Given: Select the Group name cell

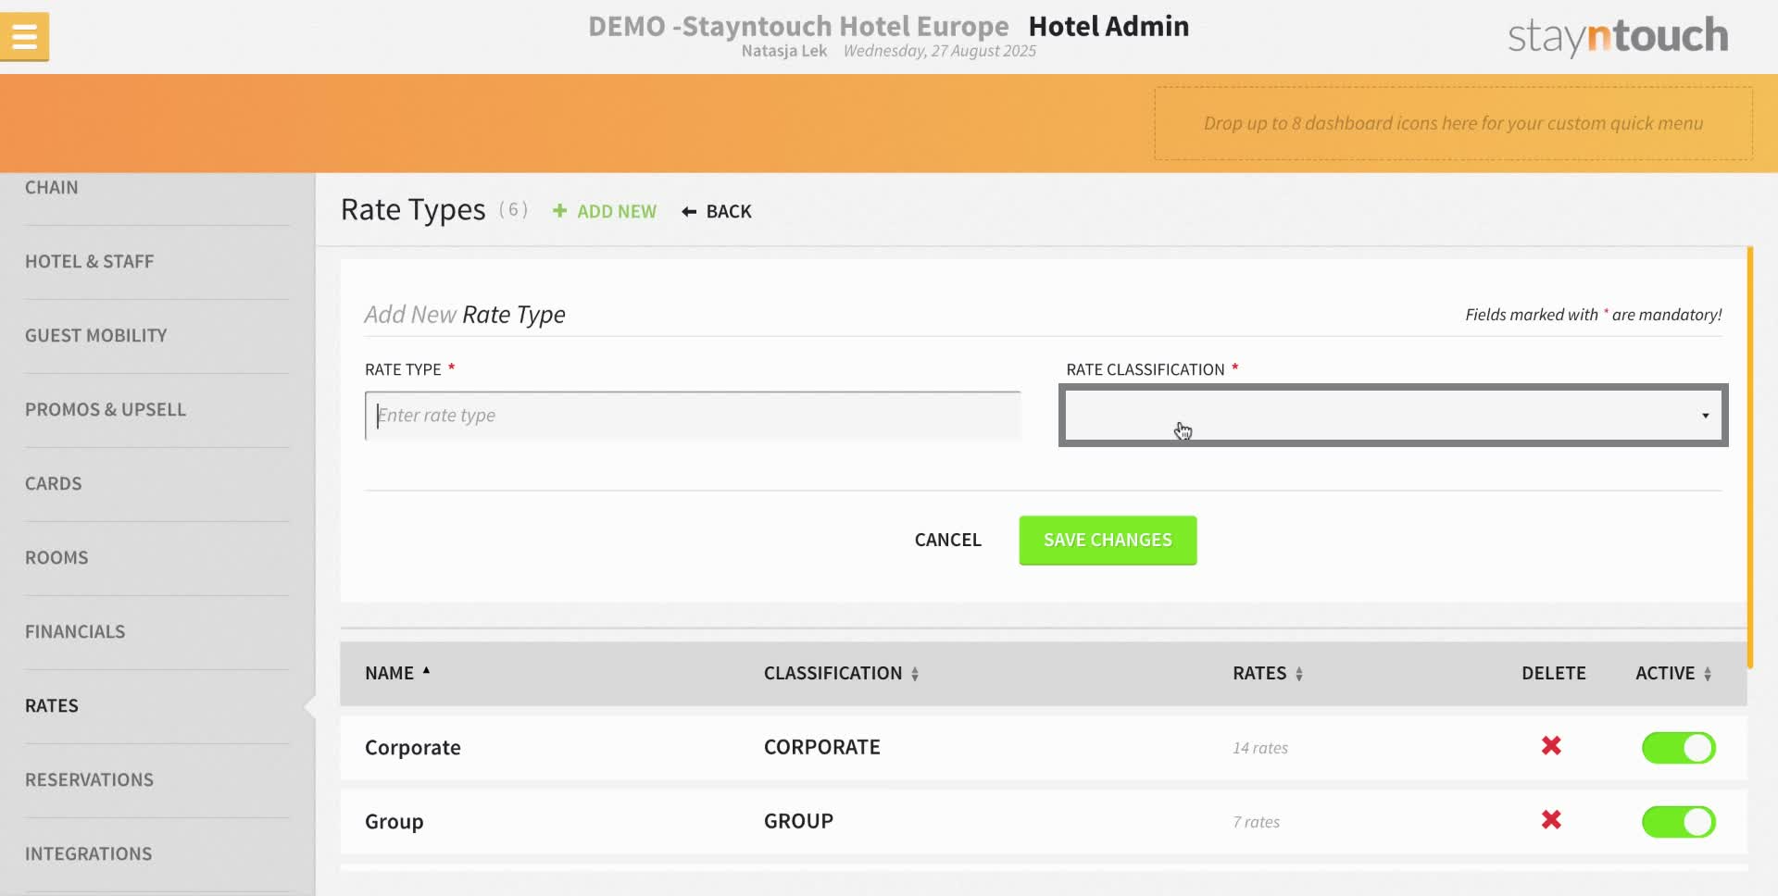Looking at the screenshot, I should [394, 821].
